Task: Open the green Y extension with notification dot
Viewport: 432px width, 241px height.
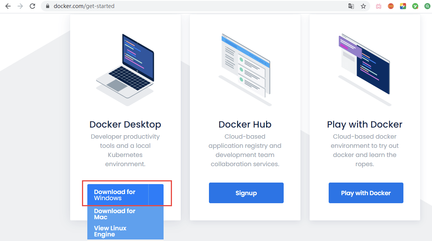Action: coord(415,6)
